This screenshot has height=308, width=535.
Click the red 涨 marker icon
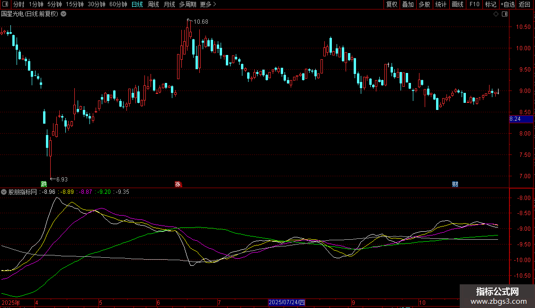178,184
